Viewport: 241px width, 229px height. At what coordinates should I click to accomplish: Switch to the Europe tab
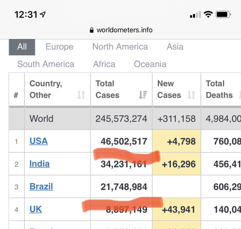(x=59, y=47)
